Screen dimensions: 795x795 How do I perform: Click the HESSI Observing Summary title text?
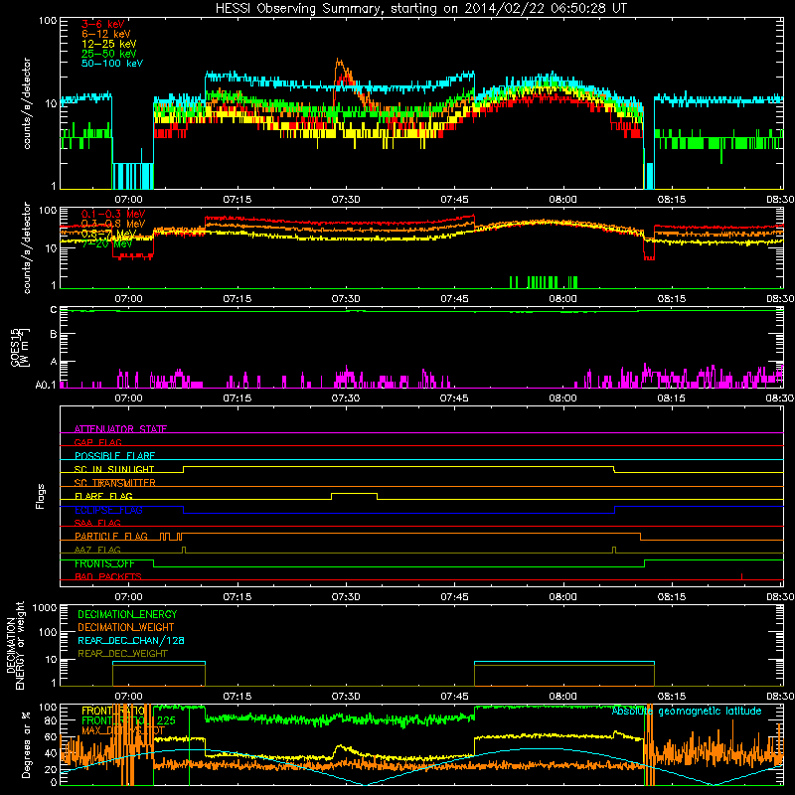coord(420,8)
